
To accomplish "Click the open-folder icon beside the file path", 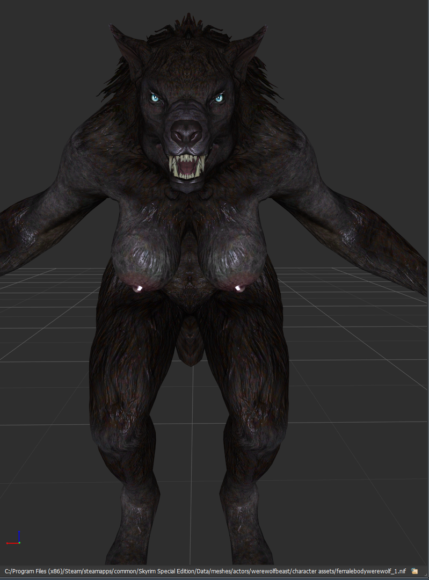I will pyautogui.click(x=415, y=571).
